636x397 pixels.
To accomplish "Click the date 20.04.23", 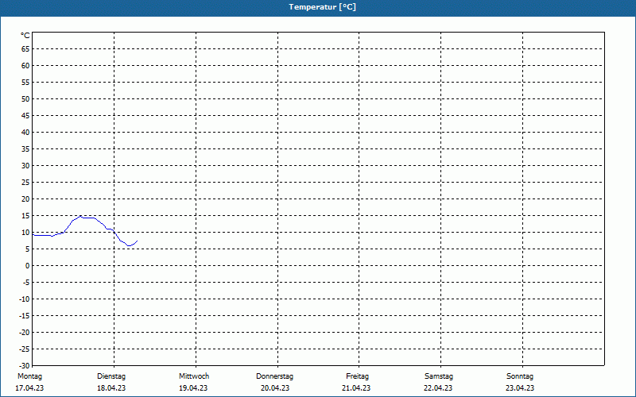I will coord(275,388).
